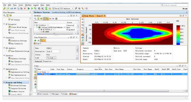191x102 pixels.
Task: Click the search icon in Hardware panel toolbar
Action: (x=36, y=19)
